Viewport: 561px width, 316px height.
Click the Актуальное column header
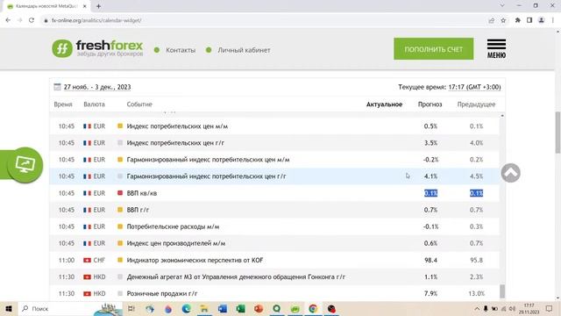pos(384,104)
